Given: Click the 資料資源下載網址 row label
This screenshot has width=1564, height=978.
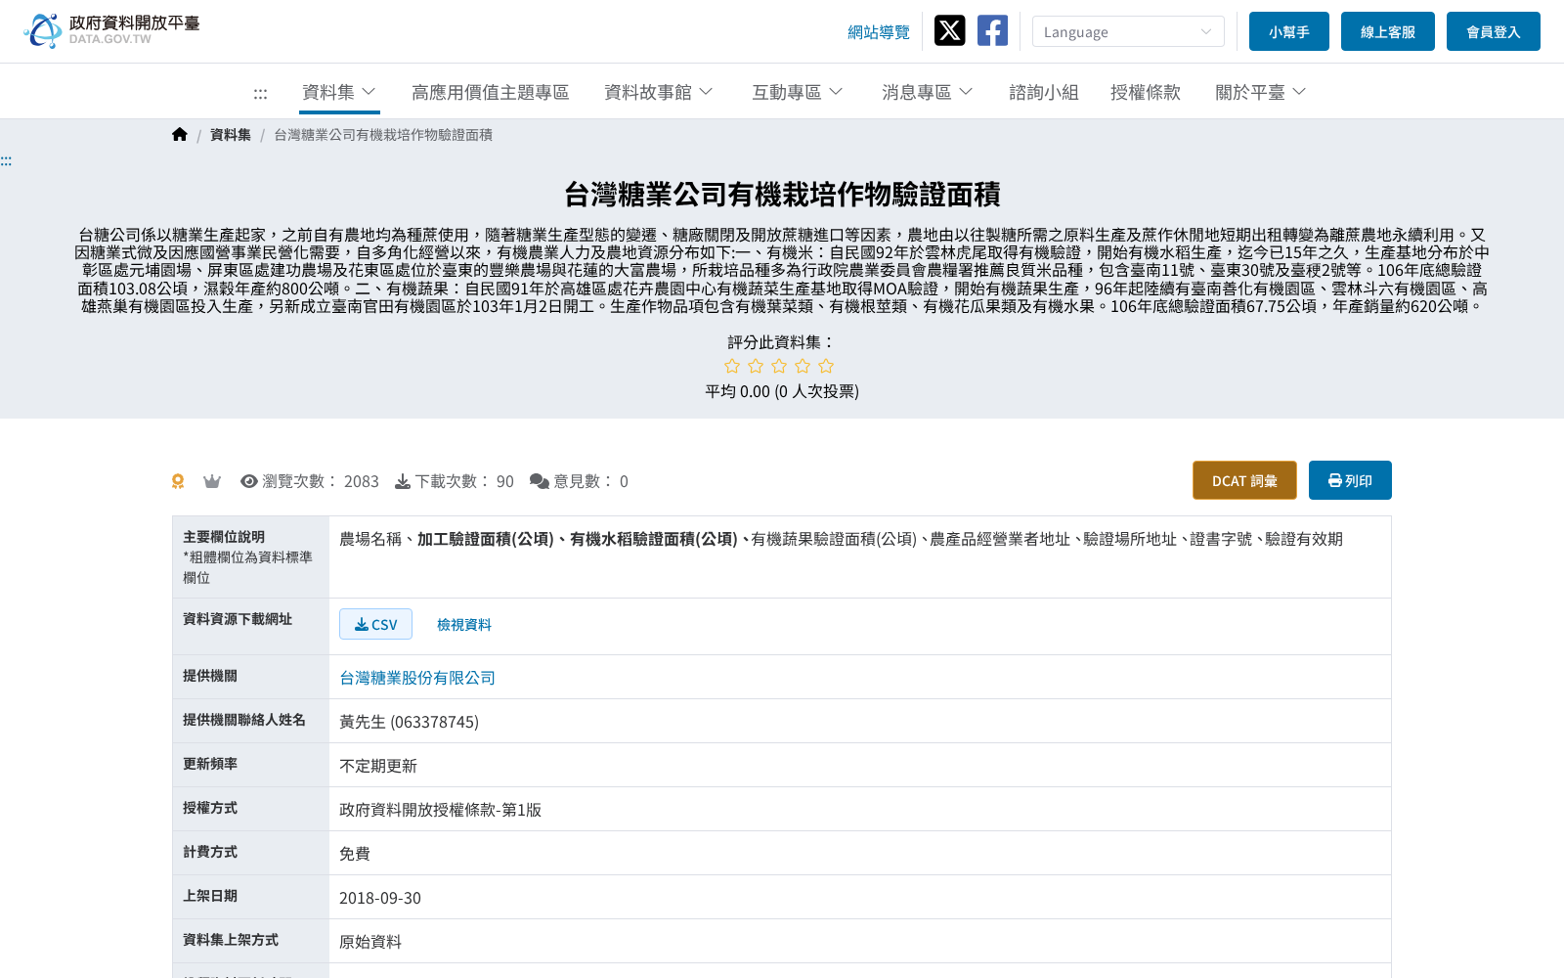Looking at the screenshot, I should (238, 619).
